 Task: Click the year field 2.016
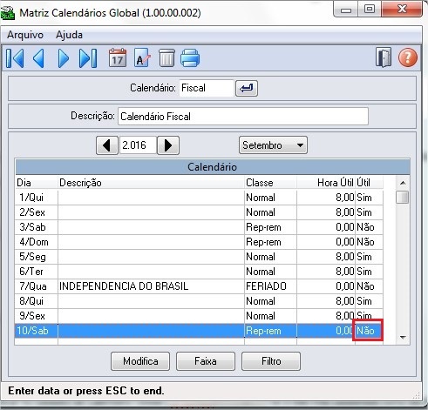tap(138, 145)
